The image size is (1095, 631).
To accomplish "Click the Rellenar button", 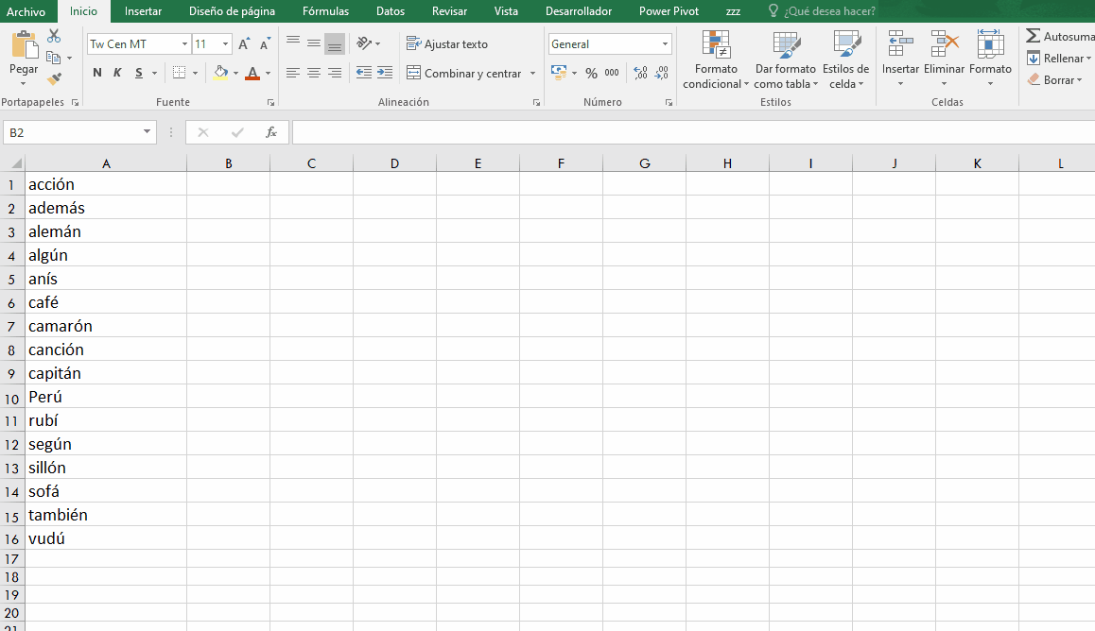I will click(x=1059, y=58).
